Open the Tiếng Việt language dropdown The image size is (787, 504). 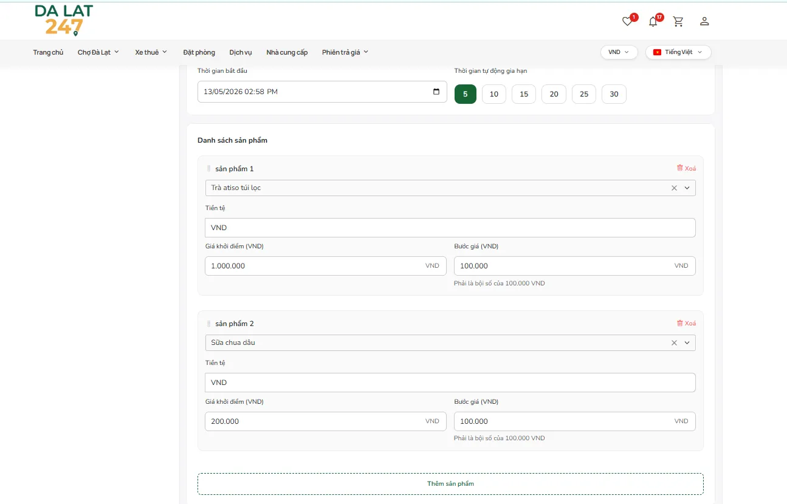[678, 52]
